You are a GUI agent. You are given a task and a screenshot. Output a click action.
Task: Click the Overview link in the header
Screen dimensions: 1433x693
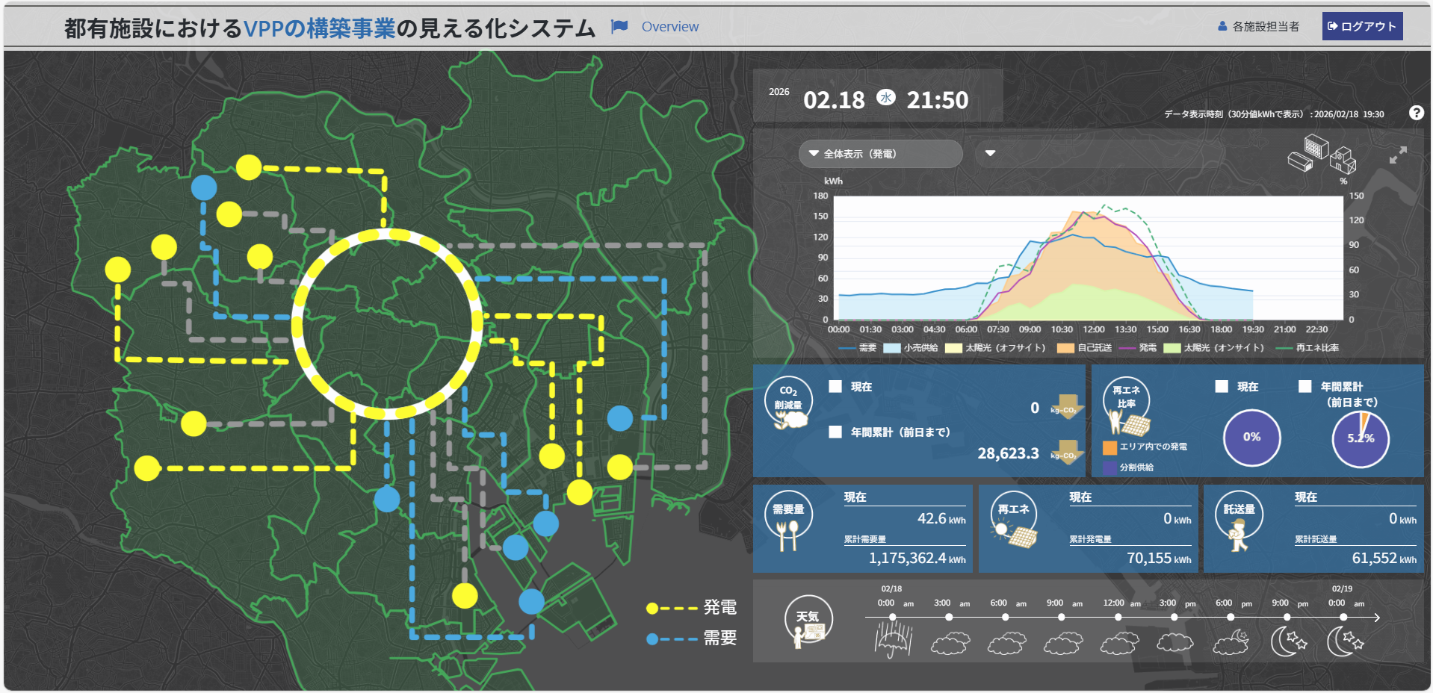[x=669, y=27]
